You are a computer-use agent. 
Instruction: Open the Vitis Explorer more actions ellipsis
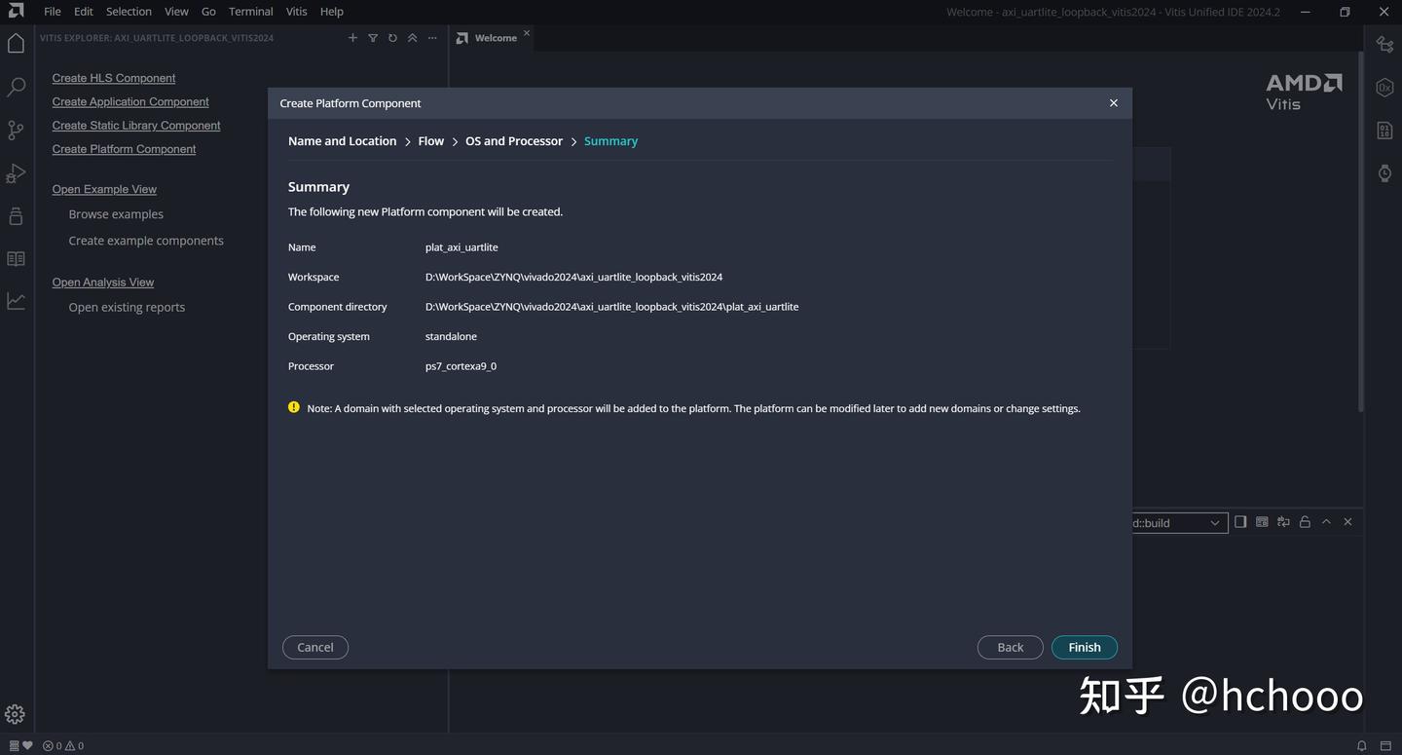(x=432, y=38)
